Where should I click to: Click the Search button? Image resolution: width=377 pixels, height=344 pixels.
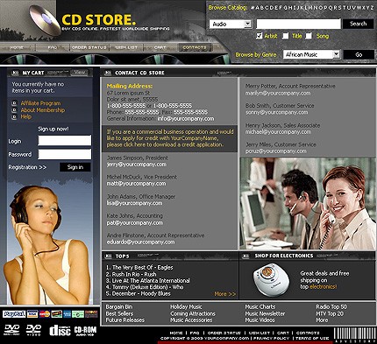pyautogui.click(x=358, y=24)
